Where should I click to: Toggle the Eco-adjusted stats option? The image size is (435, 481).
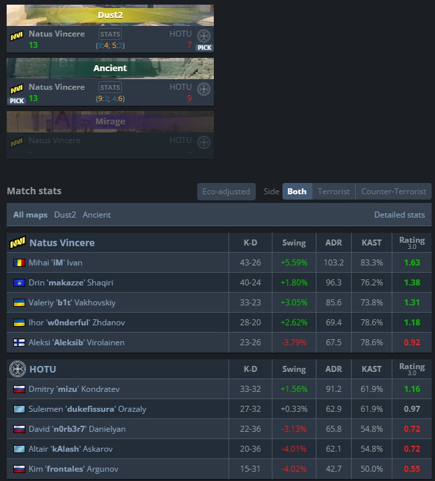coord(227,192)
